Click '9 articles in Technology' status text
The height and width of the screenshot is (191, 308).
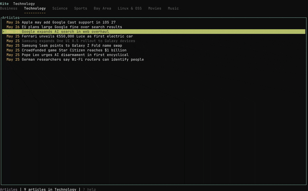tap(50, 189)
